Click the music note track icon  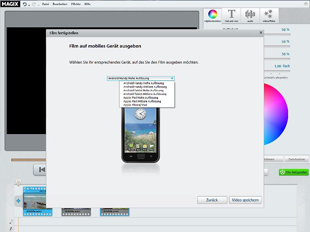pyautogui.click(x=11, y=222)
